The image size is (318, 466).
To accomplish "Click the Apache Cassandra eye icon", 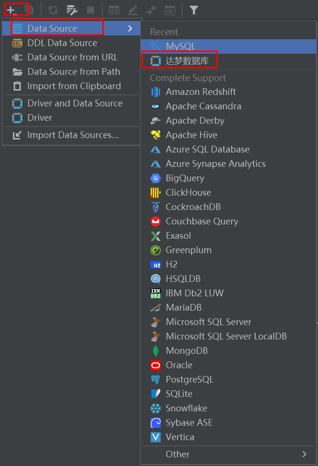I will point(156,106).
